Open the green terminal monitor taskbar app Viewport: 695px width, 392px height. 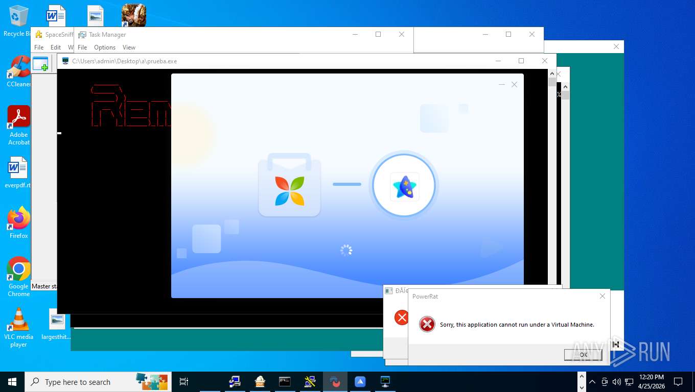click(x=385, y=382)
